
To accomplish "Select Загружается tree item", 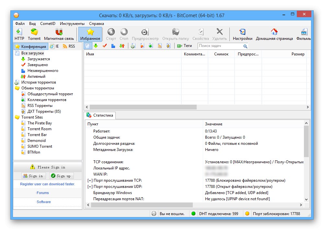I will [39, 59].
